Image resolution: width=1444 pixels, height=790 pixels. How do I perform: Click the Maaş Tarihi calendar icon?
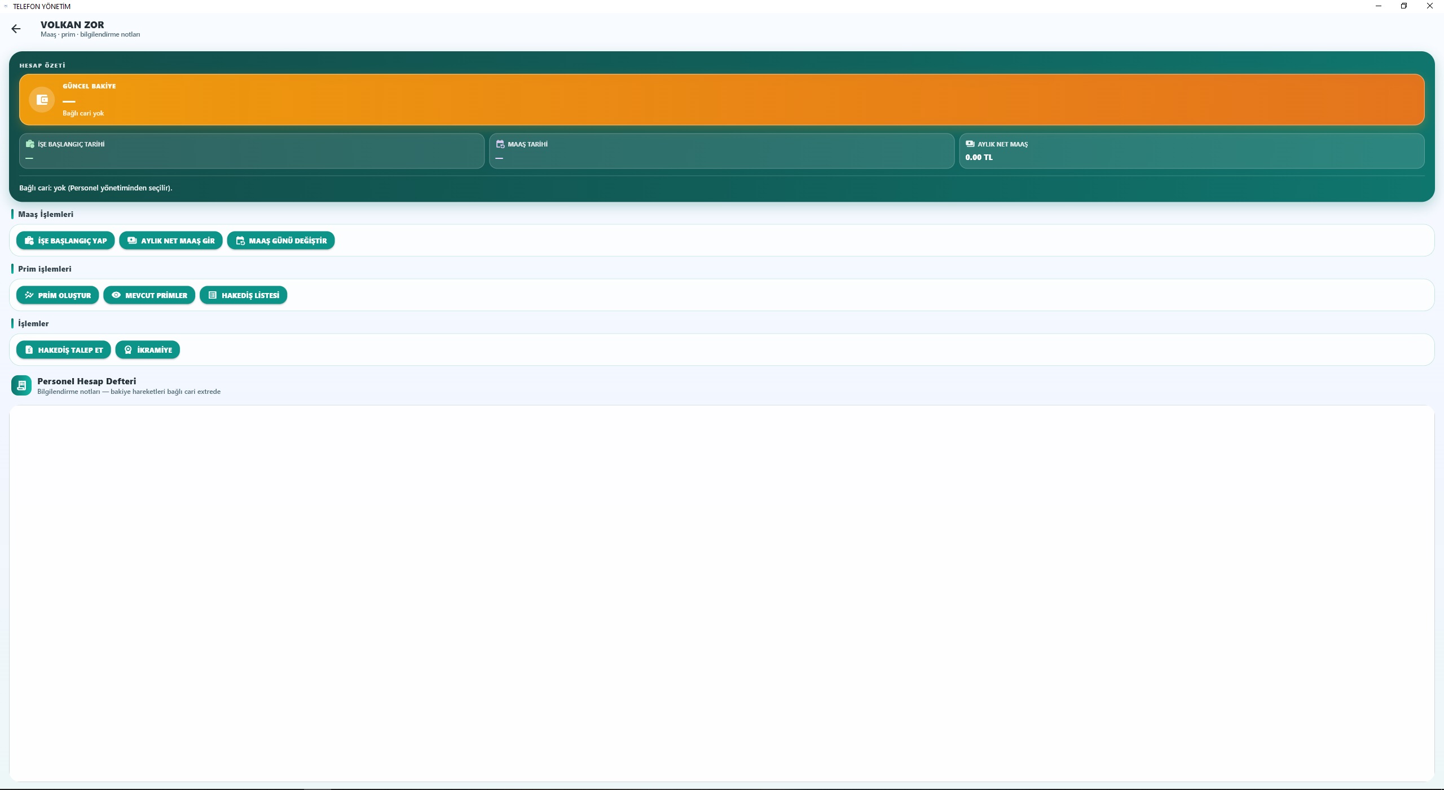point(500,144)
